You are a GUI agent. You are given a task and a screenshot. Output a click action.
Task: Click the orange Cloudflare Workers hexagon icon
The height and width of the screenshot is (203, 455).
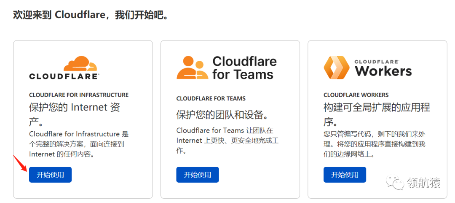click(336, 68)
